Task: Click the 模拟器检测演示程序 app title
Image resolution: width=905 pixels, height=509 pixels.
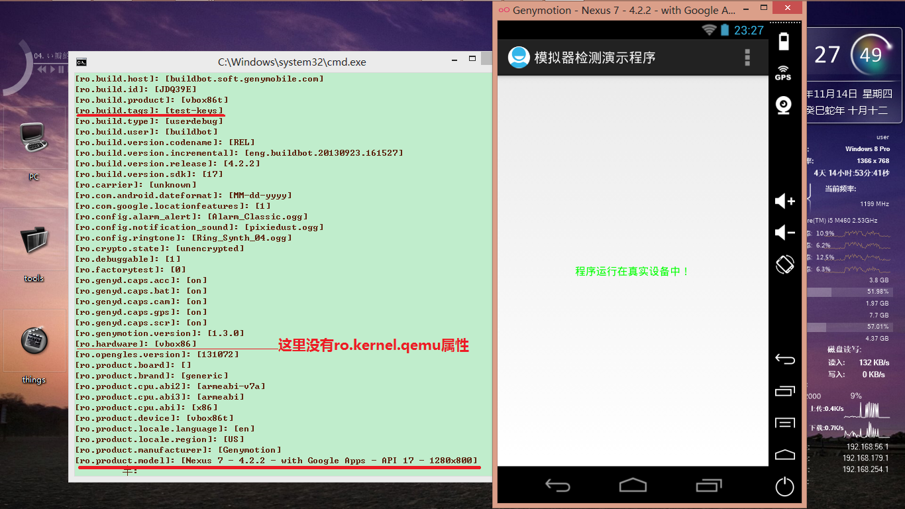Action: point(595,58)
